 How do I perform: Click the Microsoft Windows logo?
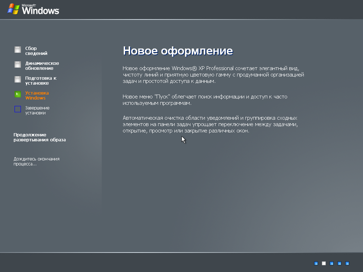33,9
